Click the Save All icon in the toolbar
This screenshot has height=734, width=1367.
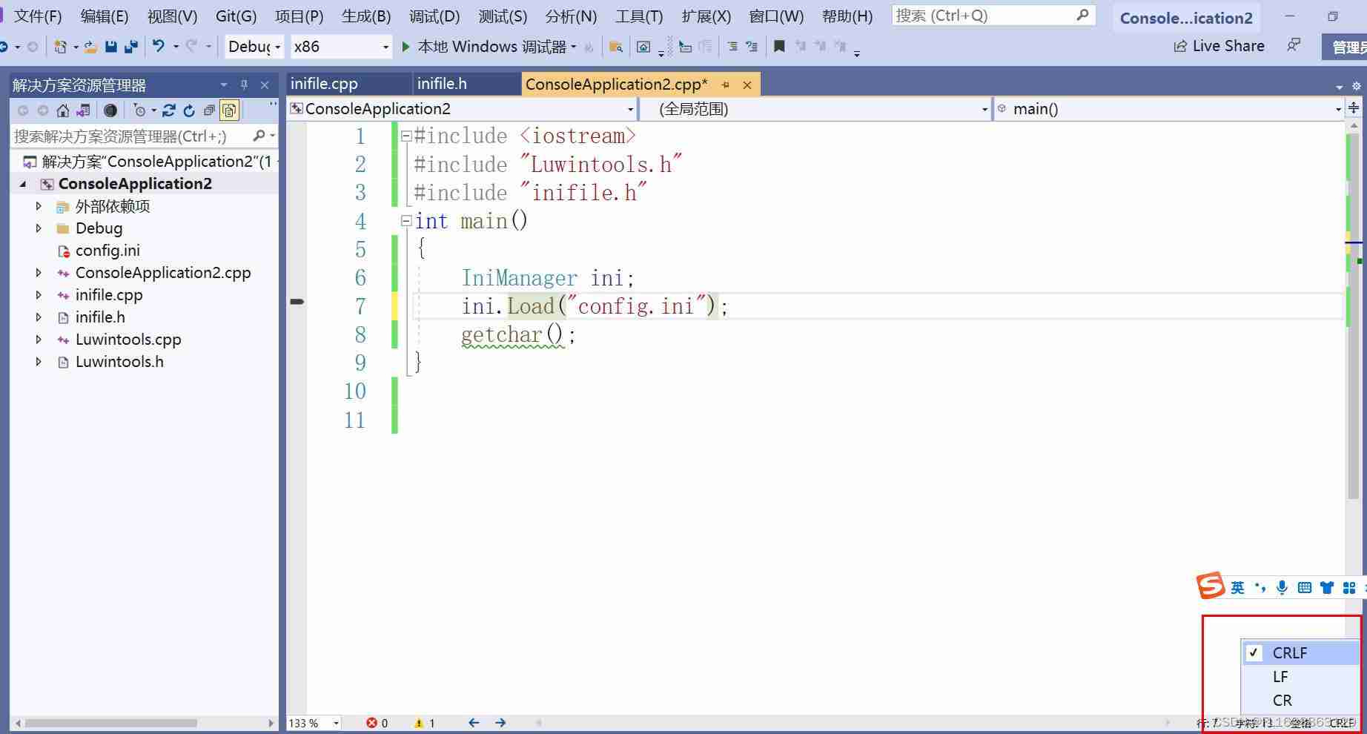point(130,46)
